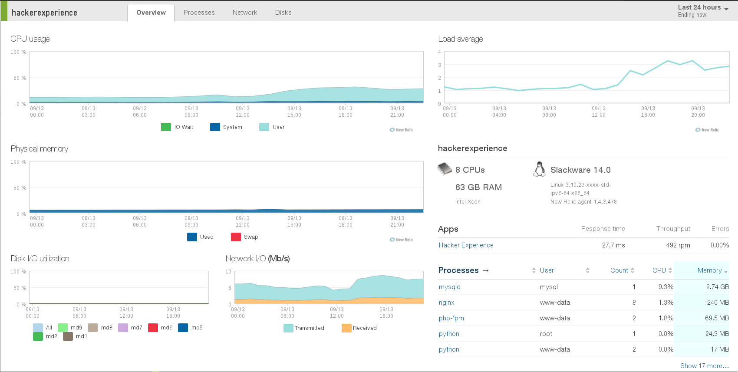Click the Physical memory chart title

39,149
